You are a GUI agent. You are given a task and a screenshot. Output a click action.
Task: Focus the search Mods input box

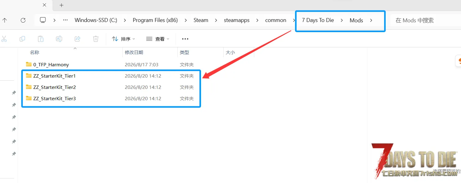pos(425,20)
